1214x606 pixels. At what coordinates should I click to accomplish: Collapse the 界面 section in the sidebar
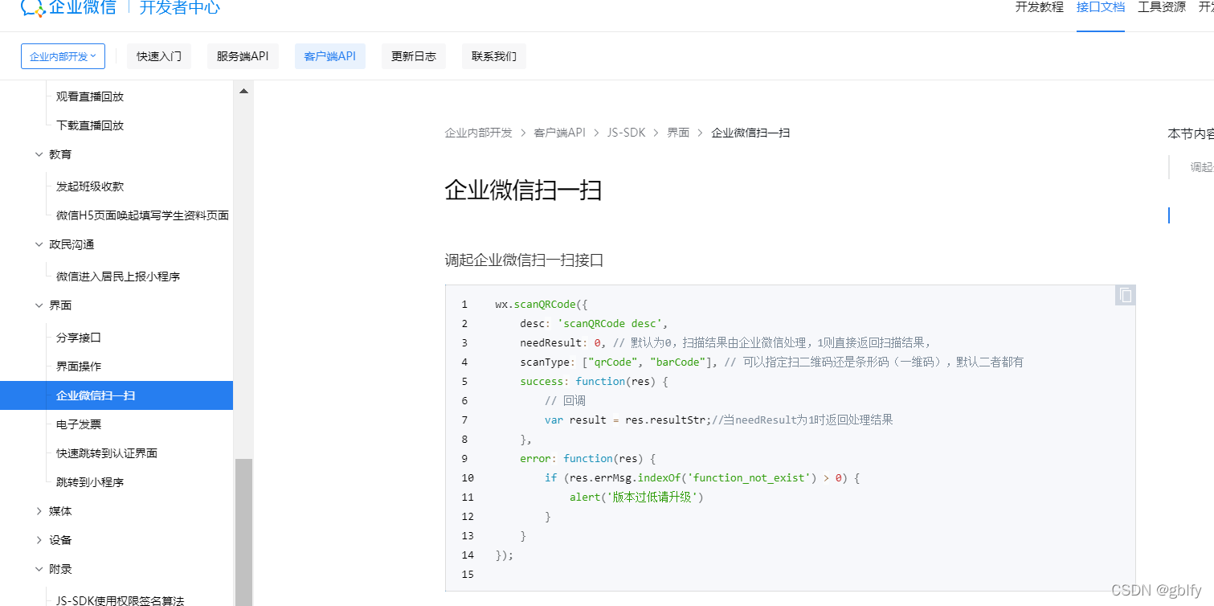point(61,305)
